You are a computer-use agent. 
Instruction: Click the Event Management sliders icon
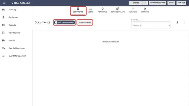3,56
